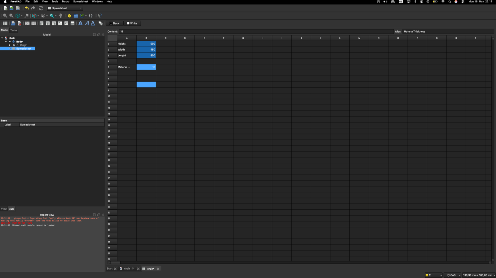Image resolution: width=496 pixels, height=278 pixels.
Task: Collapse the chair document tree node
Action: pyautogui.click(x=2, y=38)
